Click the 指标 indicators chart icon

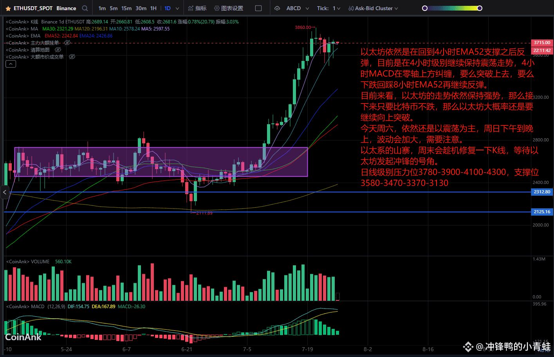pos(191,8)
